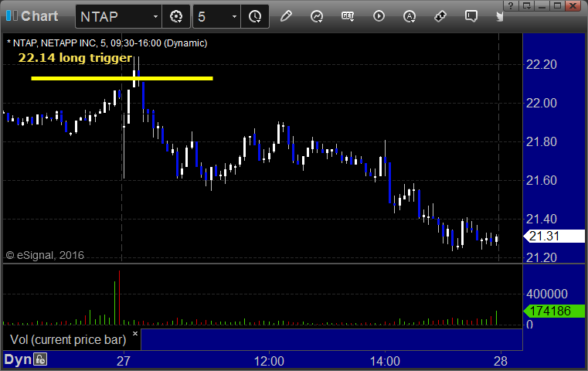Click the date 28 axis label
Viewport: 588px width, 371px height.
click(x=501, y=361)
